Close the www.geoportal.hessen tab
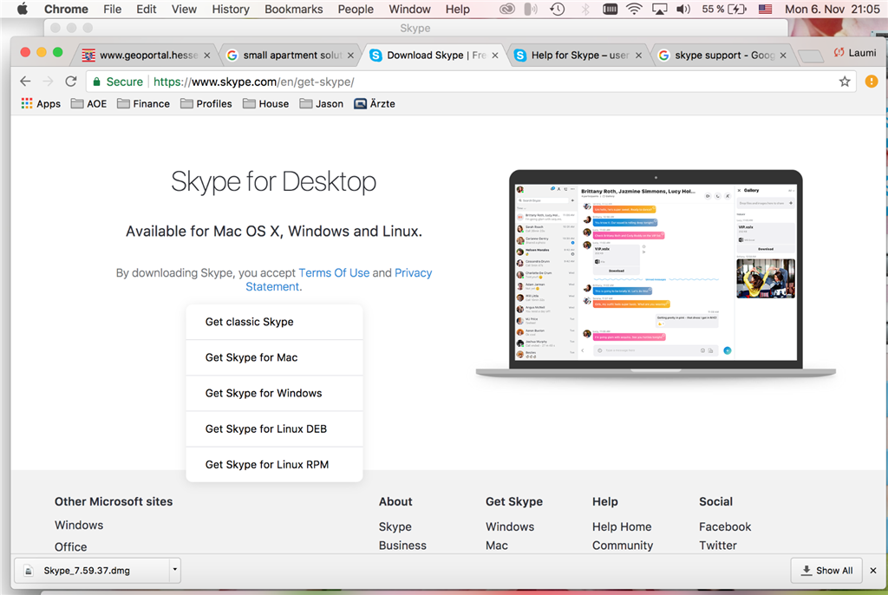 207,56
